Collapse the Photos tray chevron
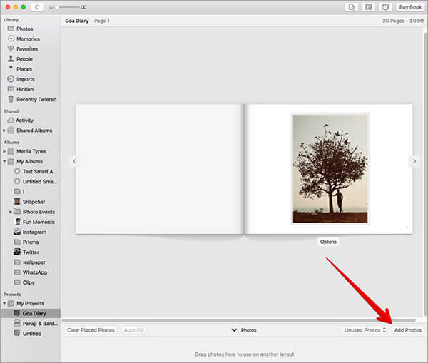Screen dimensions: 428x363 234,330
